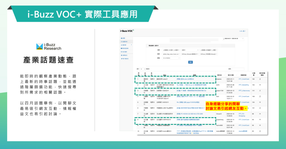
Task: Select the author ID 'imperza'
Action: pos(219,79)
